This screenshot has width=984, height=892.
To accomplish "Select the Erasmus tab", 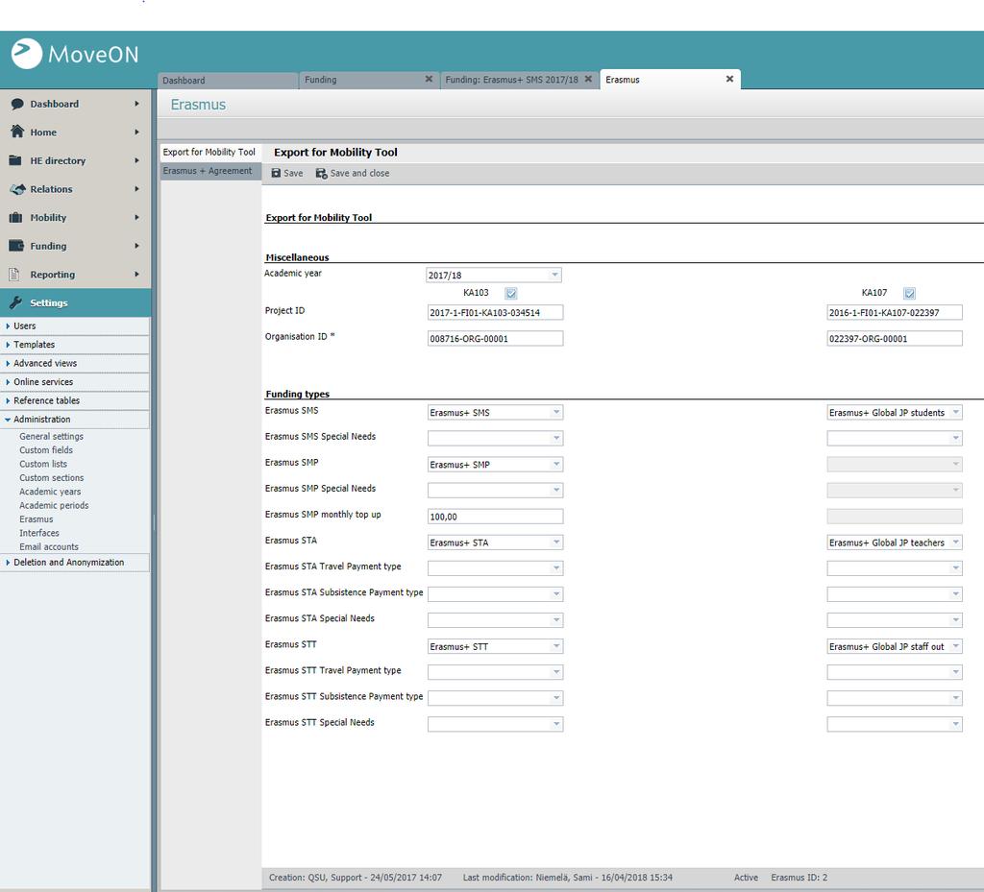I will click(x=670, y=80).
